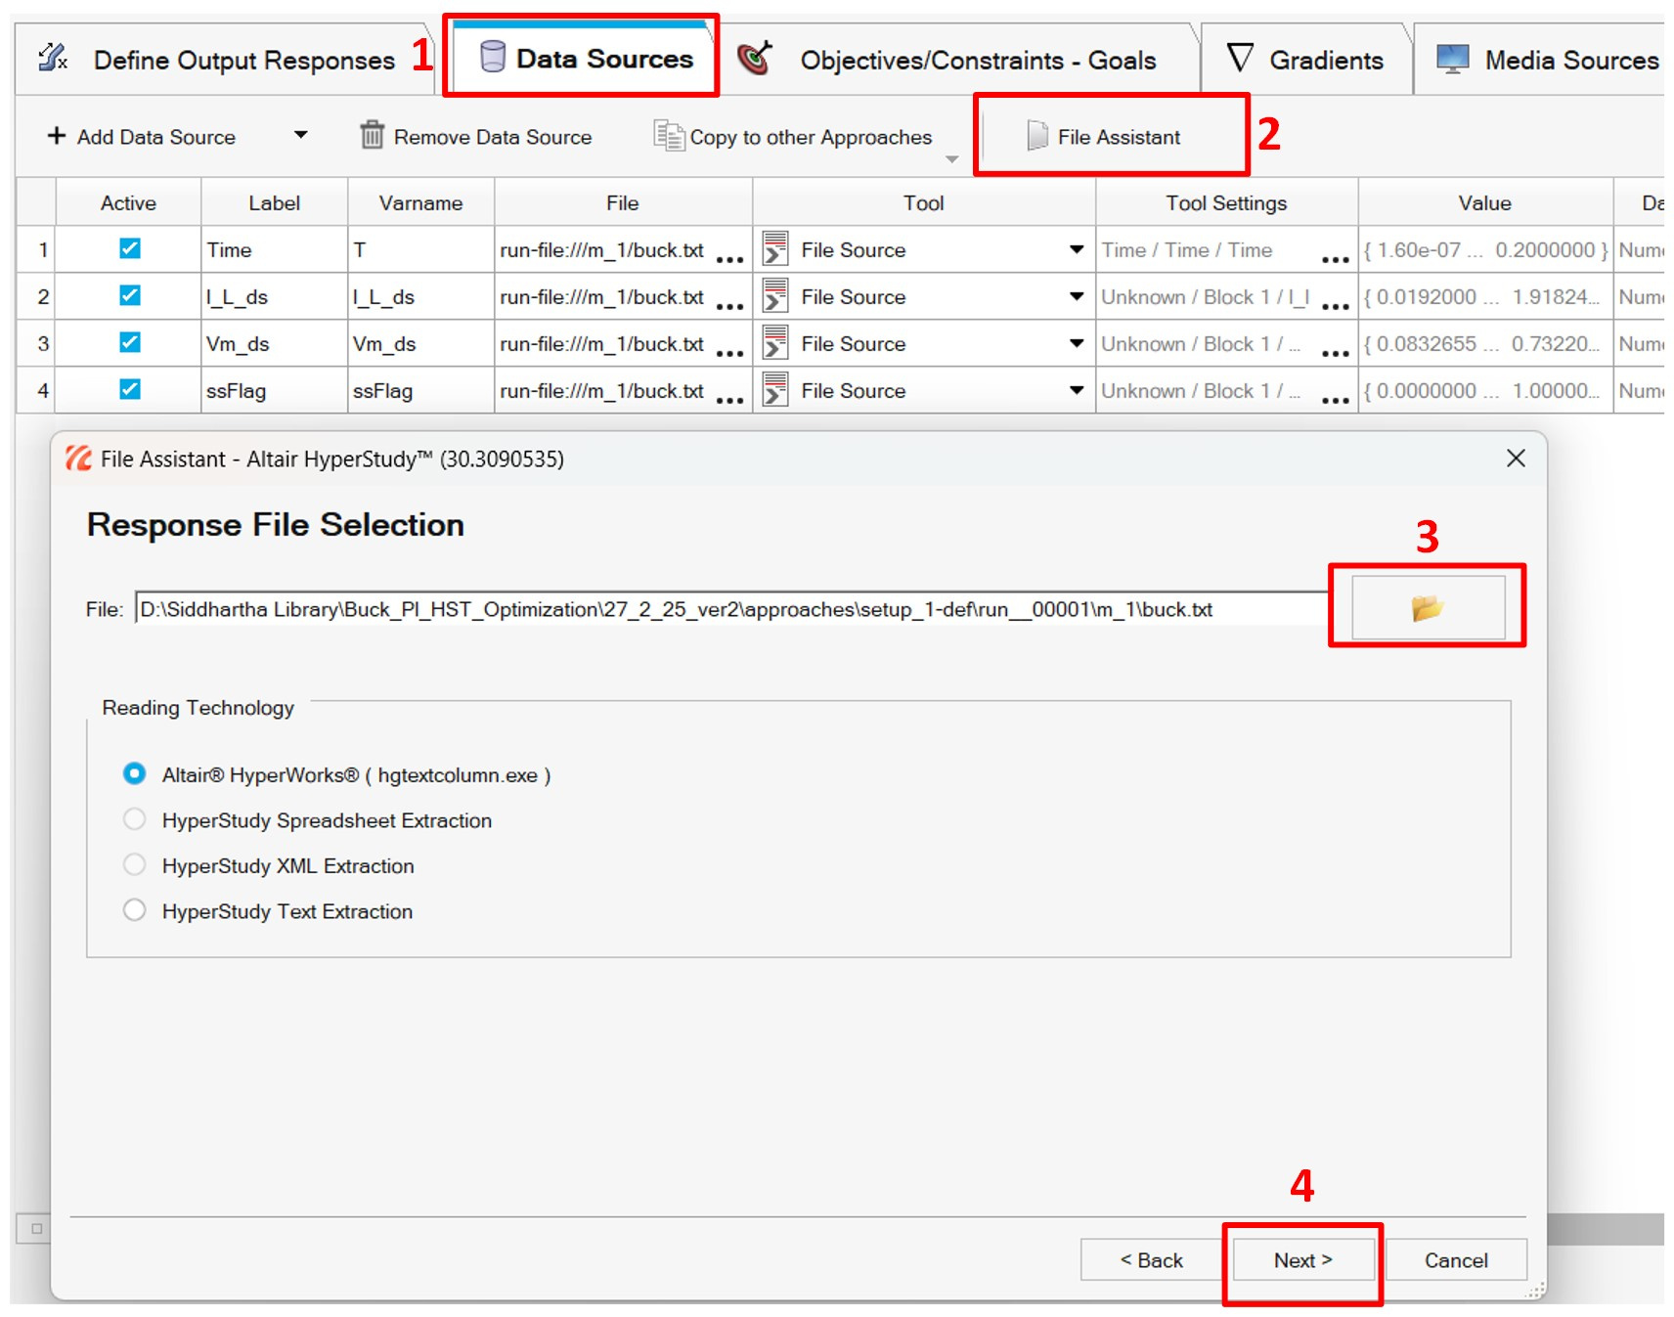
Task: Uncheck the Active checkbox for l_L_ds row
Action: tap(129, 295)
